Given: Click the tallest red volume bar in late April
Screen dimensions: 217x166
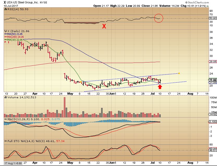Looking at the screenshot, I should [65, 107].
